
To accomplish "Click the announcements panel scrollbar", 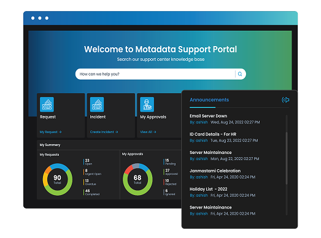I will (287, 158).
